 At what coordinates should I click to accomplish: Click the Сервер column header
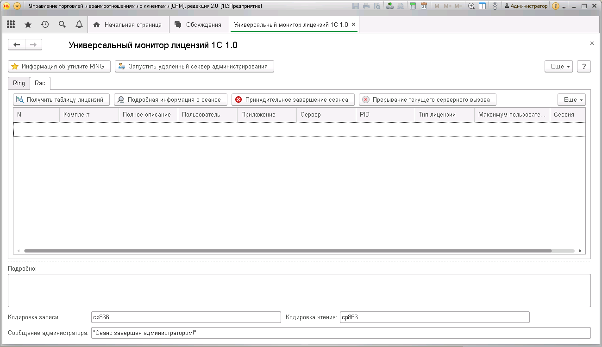point(326,114)
